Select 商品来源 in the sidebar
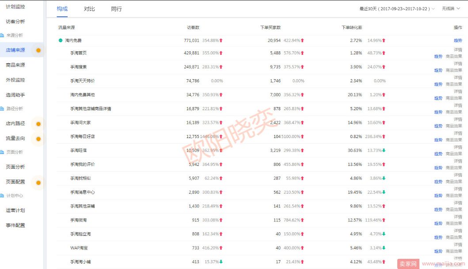Image resolution: width=468 pixels, height=269 pixels. click(15, 65)
